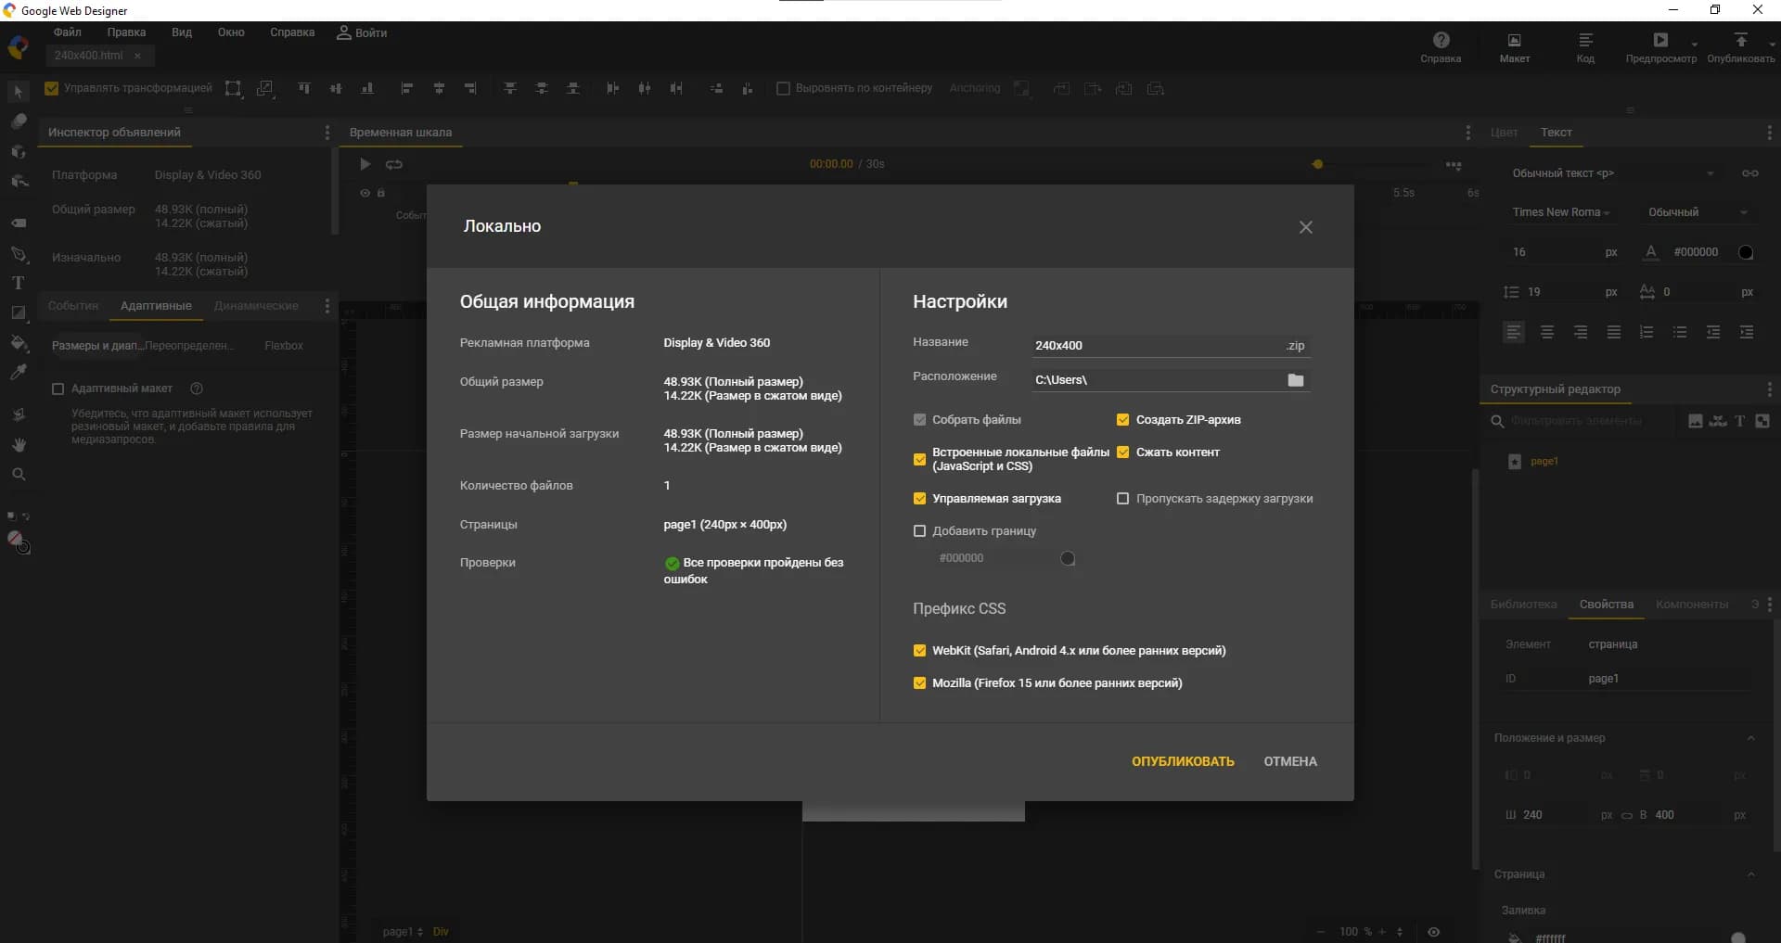Image resolution: width=1781 pixels, height=943 pixels.
Task: Close the Локально dialog with X
Action: 1305,227
